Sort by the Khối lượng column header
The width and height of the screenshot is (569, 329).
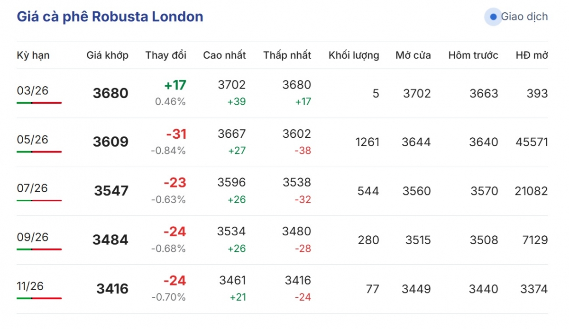pyautogui.click(x=354, y=55)
